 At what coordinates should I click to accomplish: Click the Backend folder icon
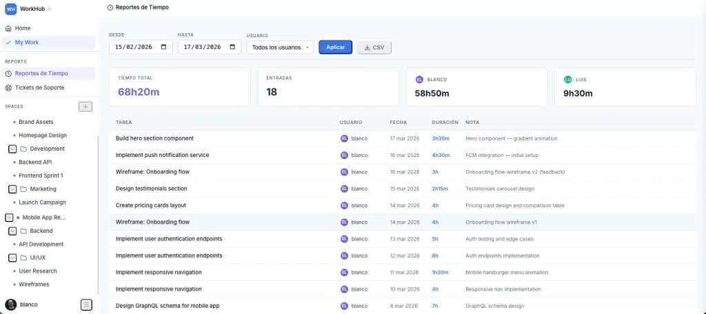point(24,231)
